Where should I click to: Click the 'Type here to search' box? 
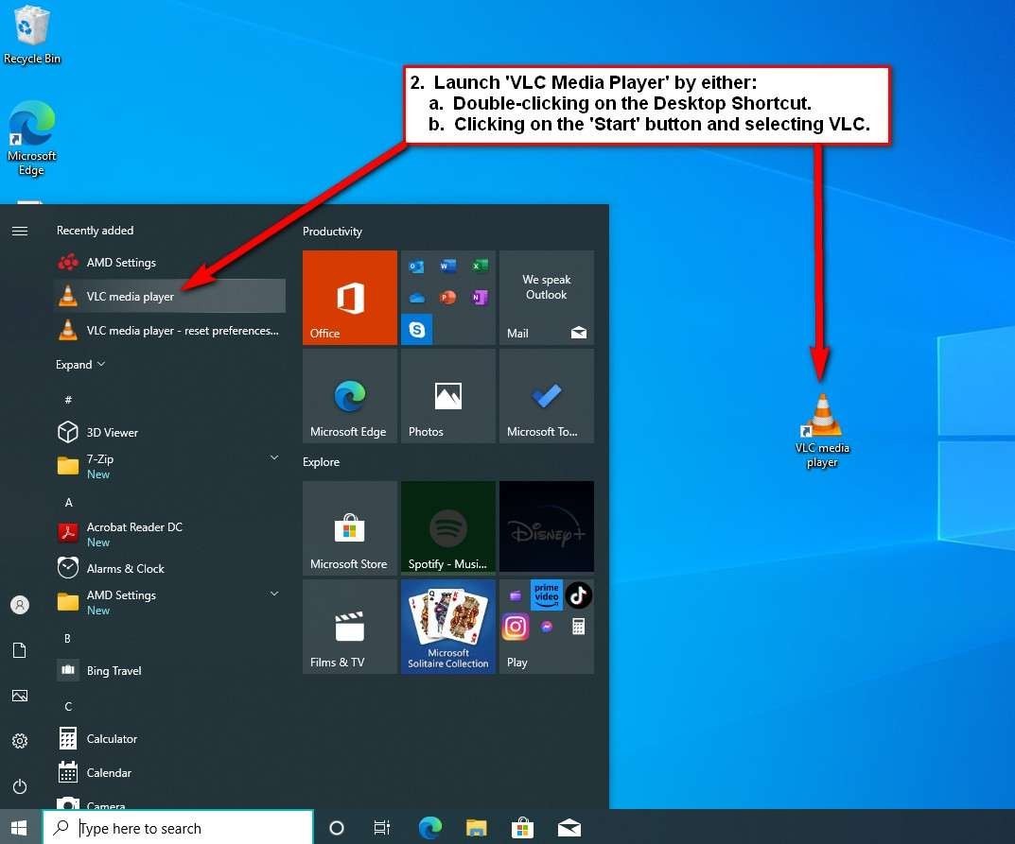(x=178, y=827)
